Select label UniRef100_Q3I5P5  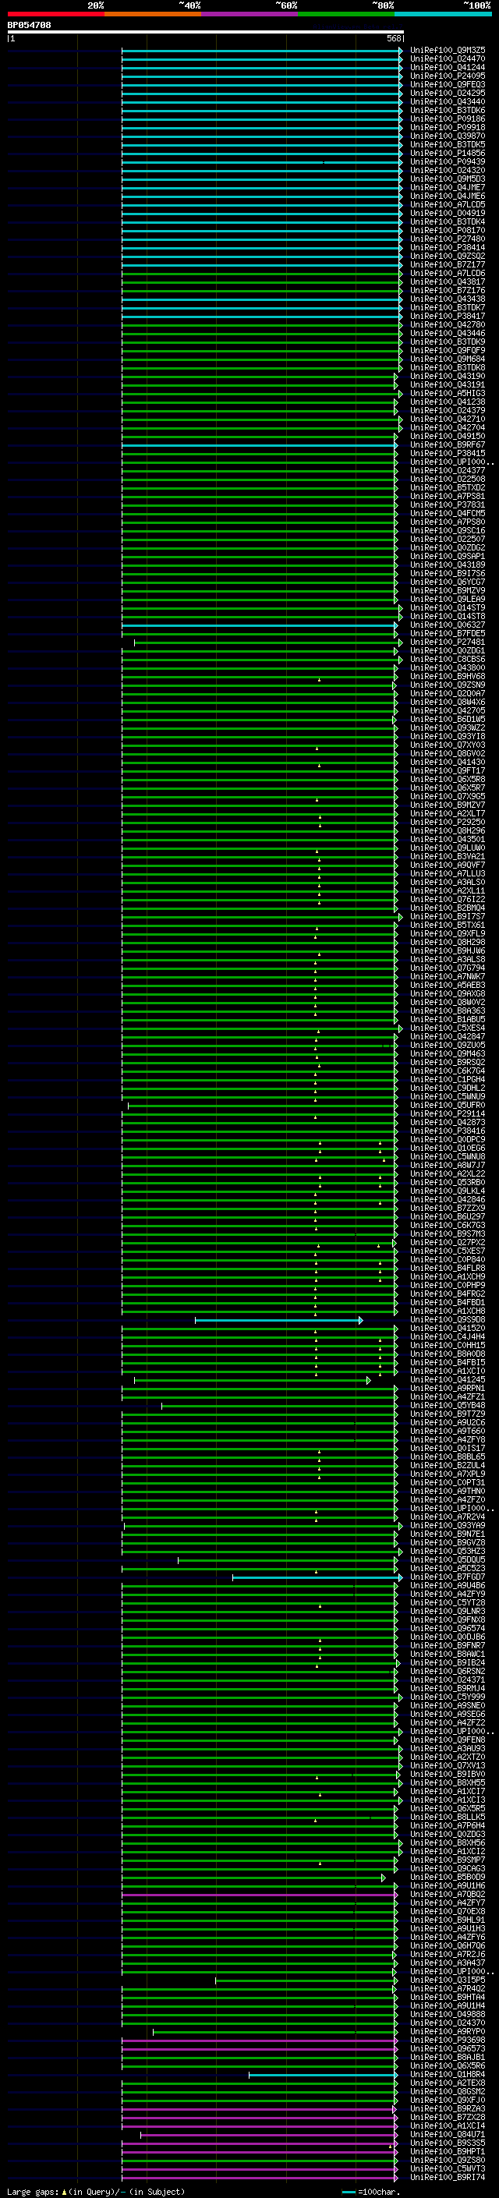click(x=448, y=1980)
